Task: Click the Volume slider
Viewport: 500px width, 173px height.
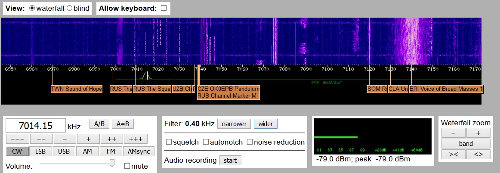Action: click(x=77, y=163)
